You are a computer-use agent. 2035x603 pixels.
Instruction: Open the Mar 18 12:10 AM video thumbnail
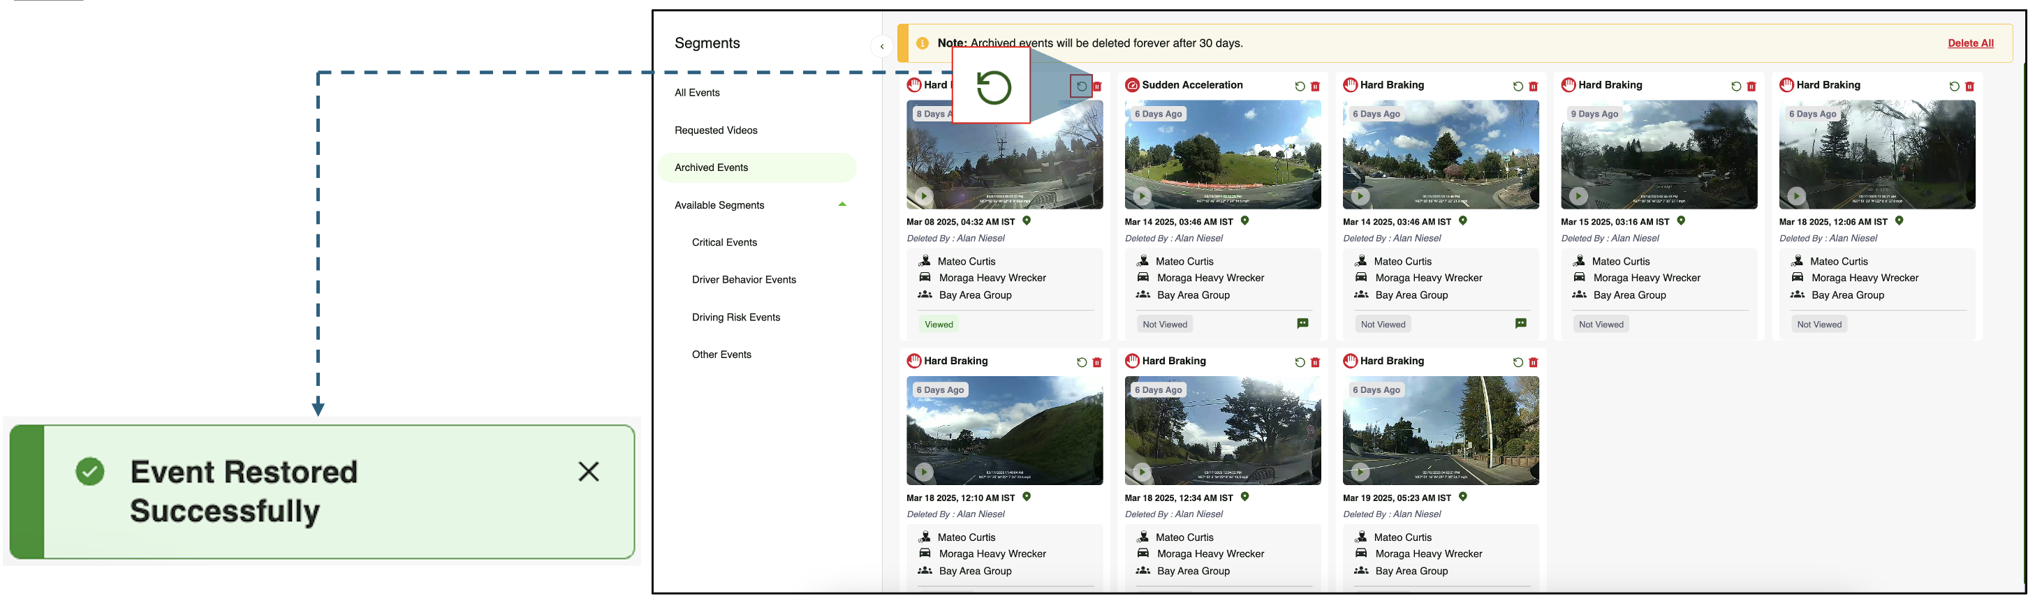pyautogui.click(x=1005, y=431)
